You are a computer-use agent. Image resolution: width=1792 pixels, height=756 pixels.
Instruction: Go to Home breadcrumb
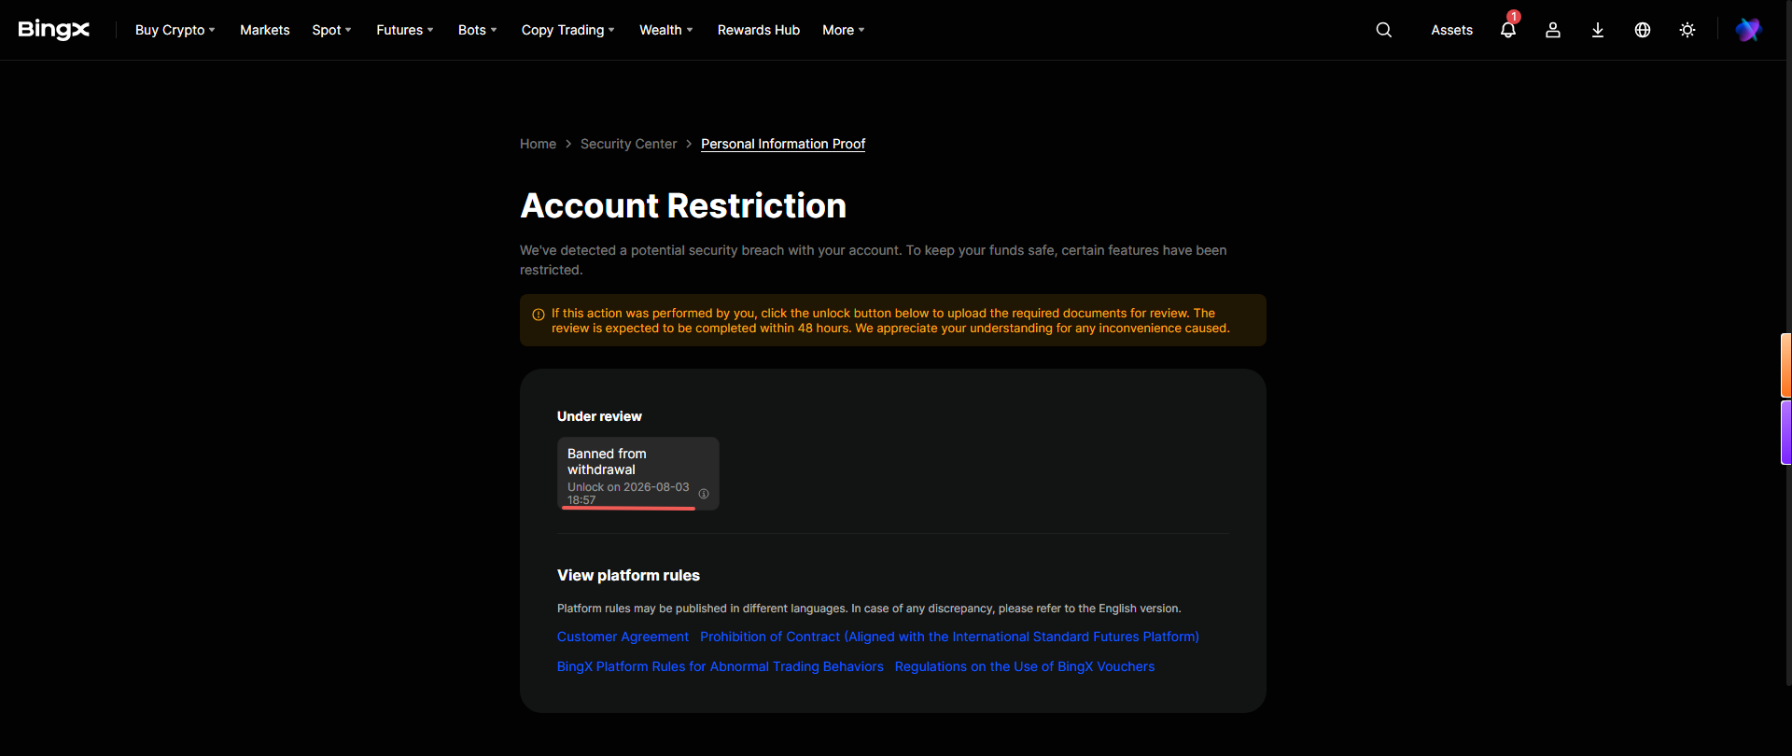(x=538, y=144)
